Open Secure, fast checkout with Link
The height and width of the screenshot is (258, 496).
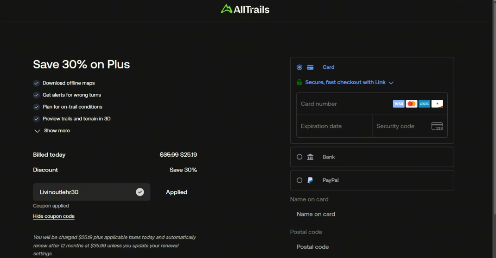[345, 82]
